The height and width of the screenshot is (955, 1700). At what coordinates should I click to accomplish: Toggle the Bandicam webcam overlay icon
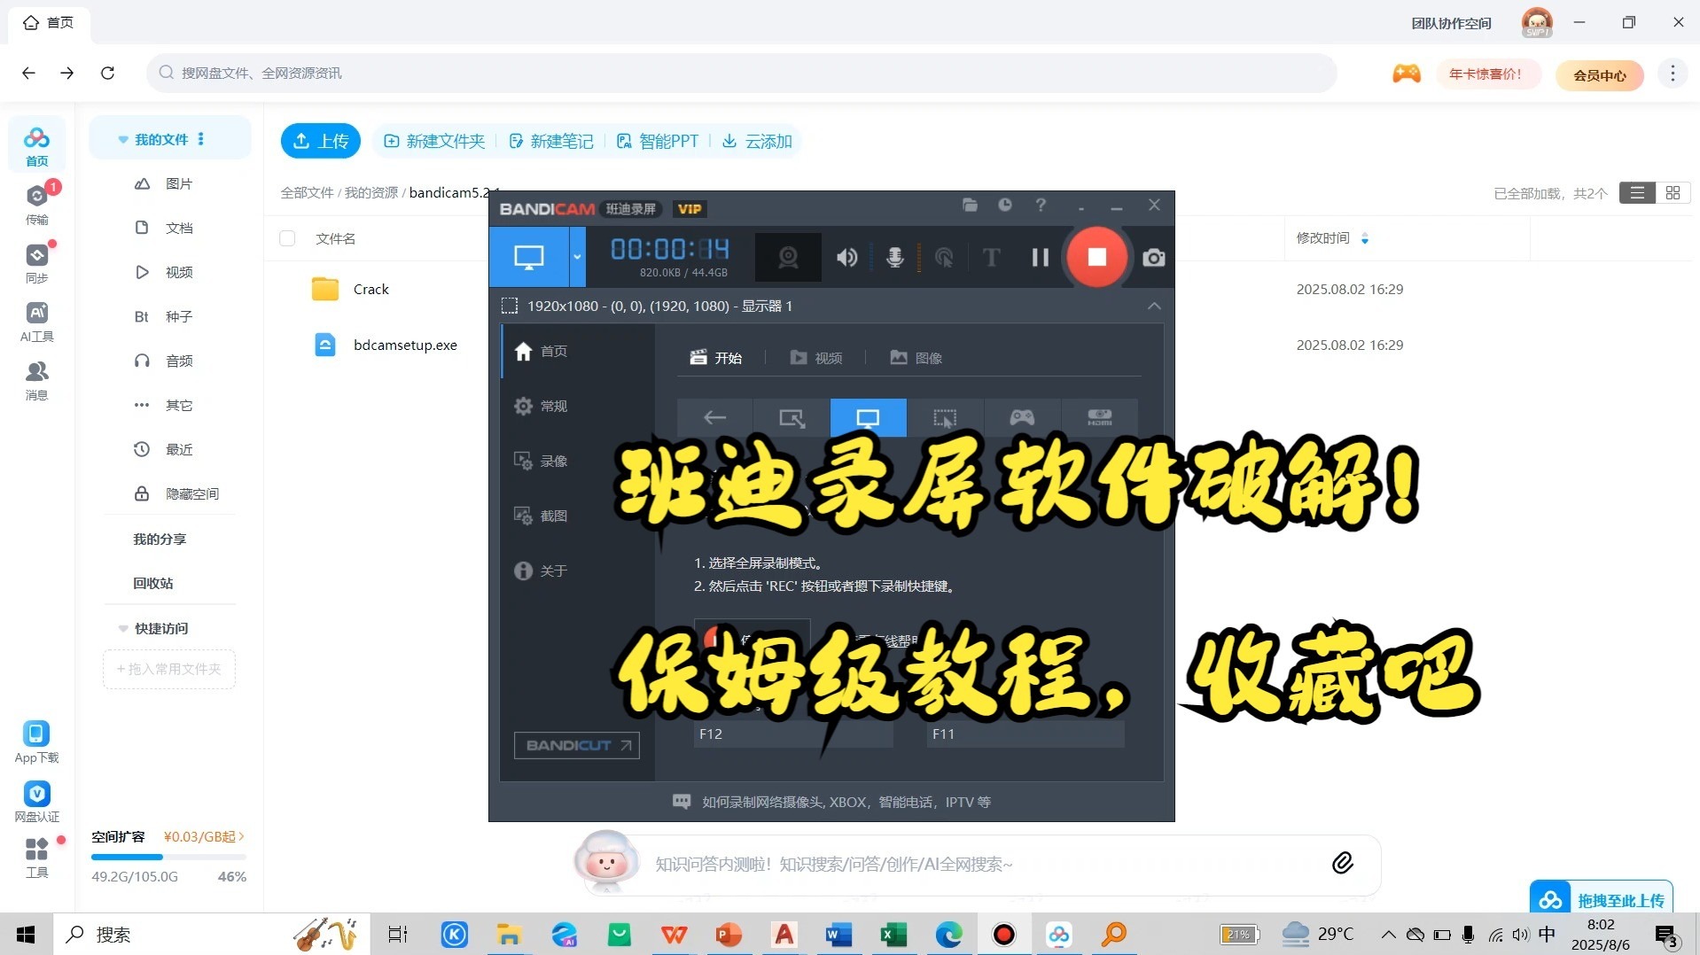click(788, 257)
